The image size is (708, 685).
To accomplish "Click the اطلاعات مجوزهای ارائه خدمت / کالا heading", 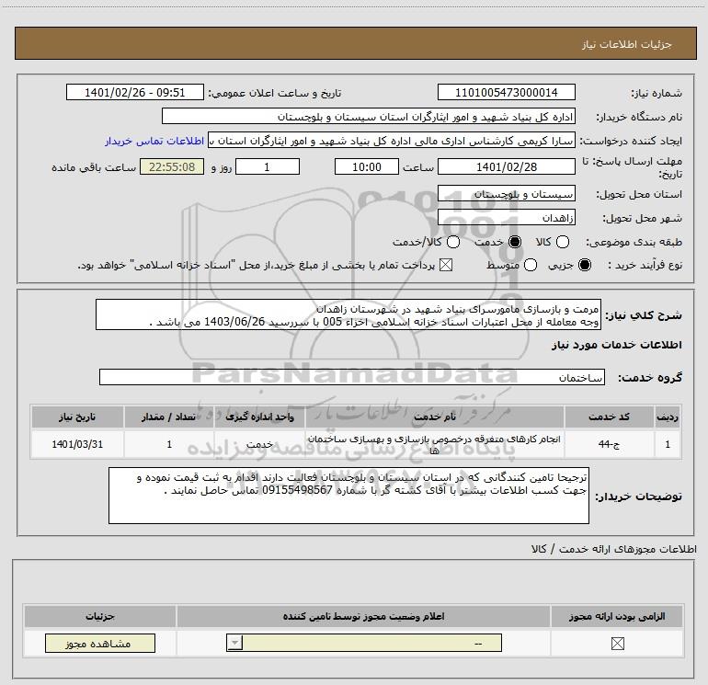I will (x=614, y=549).
